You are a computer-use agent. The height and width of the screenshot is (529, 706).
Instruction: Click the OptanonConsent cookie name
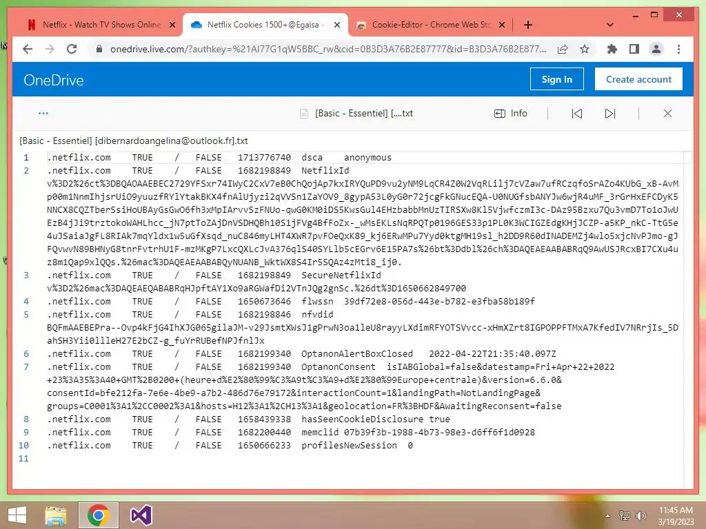[x=338, y=366]
